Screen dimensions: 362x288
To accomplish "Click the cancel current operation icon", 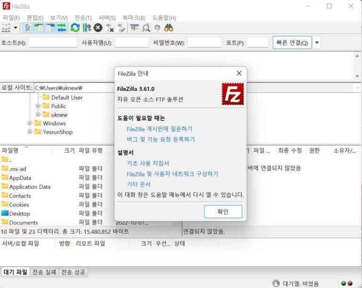I will pyautogui.click(x=98, y=28).
